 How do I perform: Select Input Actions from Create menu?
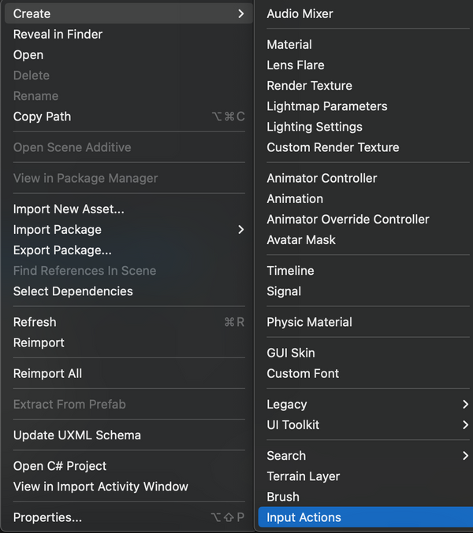pyautogui.click(x=304, y=517)
